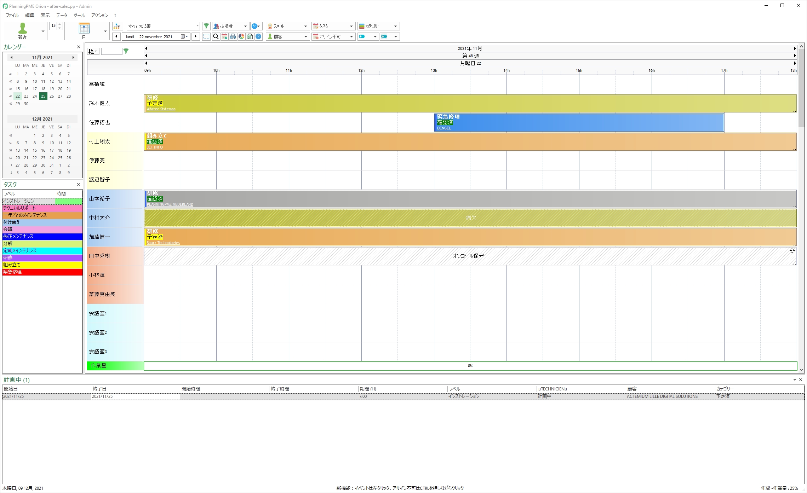Open the JET INFO customer link

click(x=155, y=147)
